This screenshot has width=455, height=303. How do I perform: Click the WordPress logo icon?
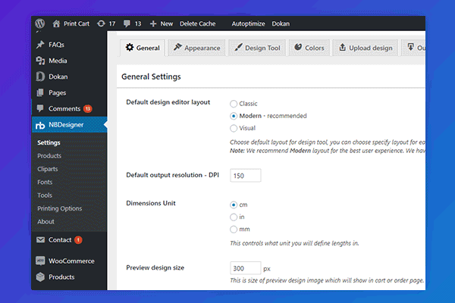pyautogui.click(x=40, y=23)
